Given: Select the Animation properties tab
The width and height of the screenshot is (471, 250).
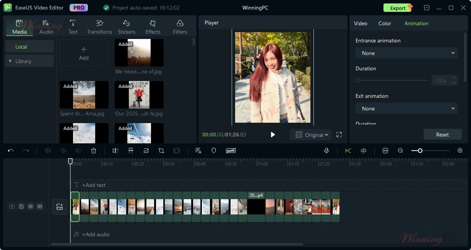Looking at the screenshot, I should tap(416, 23).
